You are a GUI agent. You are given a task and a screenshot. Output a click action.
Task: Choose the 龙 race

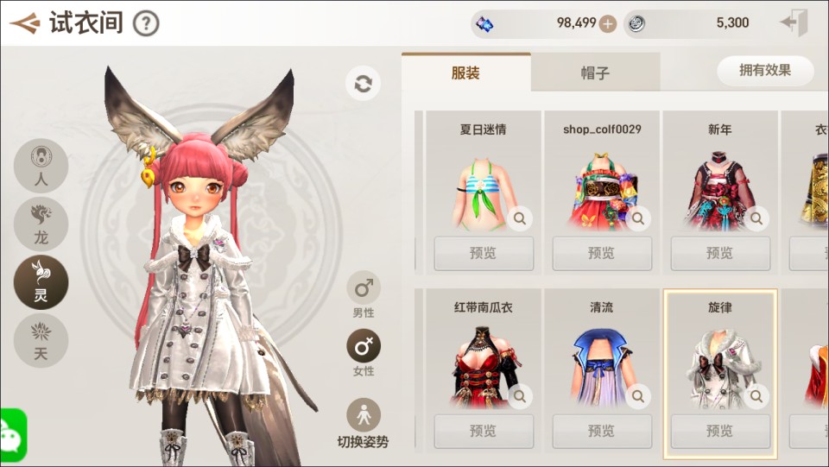pos(41,224)
